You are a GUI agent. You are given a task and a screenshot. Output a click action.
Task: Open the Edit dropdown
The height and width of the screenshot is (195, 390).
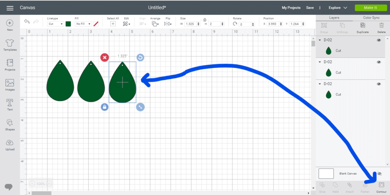[126, 24]
